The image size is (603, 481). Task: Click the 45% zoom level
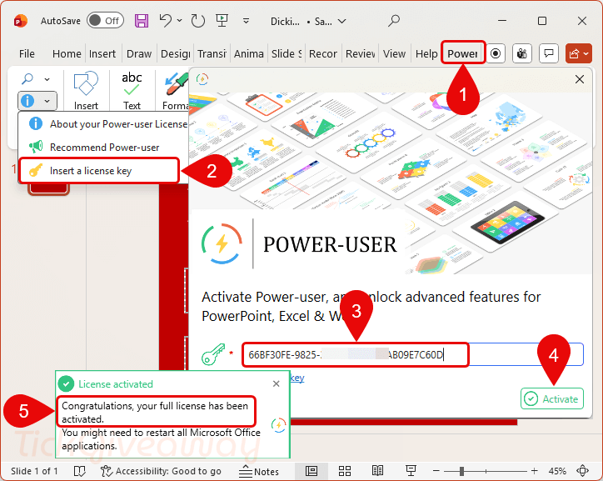557,471
